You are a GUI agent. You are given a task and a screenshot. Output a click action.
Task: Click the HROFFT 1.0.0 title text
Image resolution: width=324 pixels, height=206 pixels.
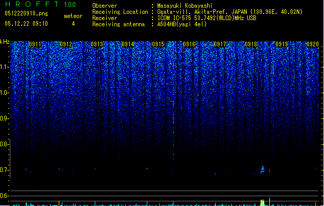pos(41,4)
